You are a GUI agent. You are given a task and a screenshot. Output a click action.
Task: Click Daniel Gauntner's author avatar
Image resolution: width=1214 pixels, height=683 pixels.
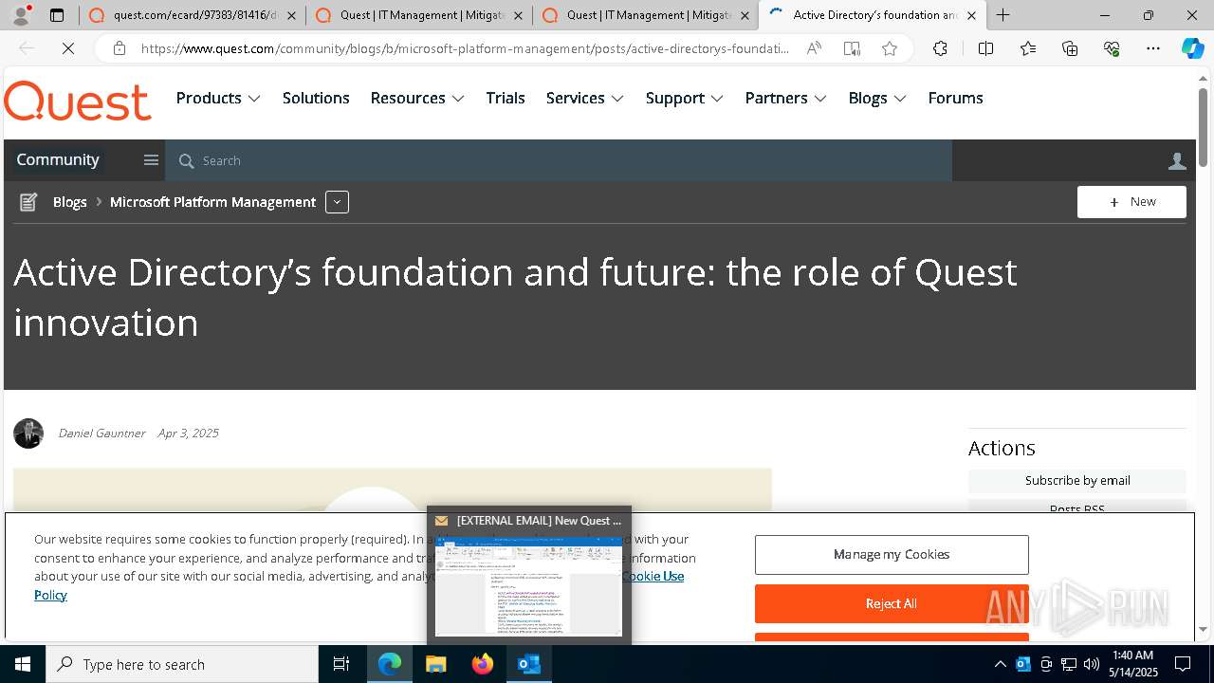(x=28, y=434)
